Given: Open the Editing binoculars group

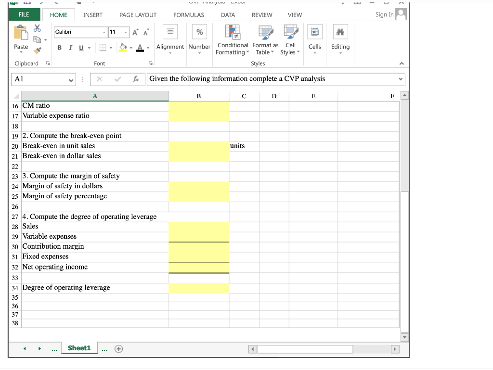Looking at the screenshot, I should (x=340, y=39).
